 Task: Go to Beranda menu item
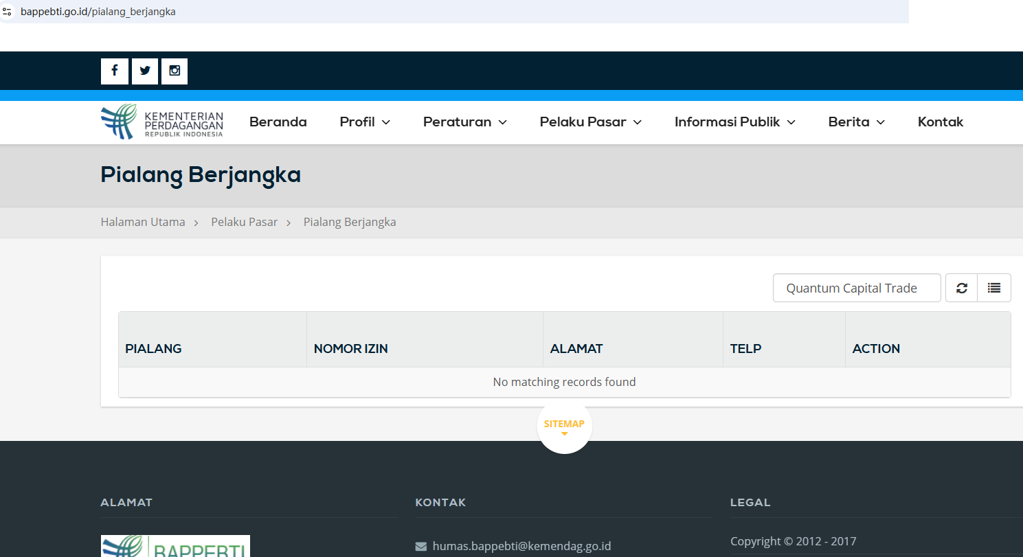pos(278,122)
